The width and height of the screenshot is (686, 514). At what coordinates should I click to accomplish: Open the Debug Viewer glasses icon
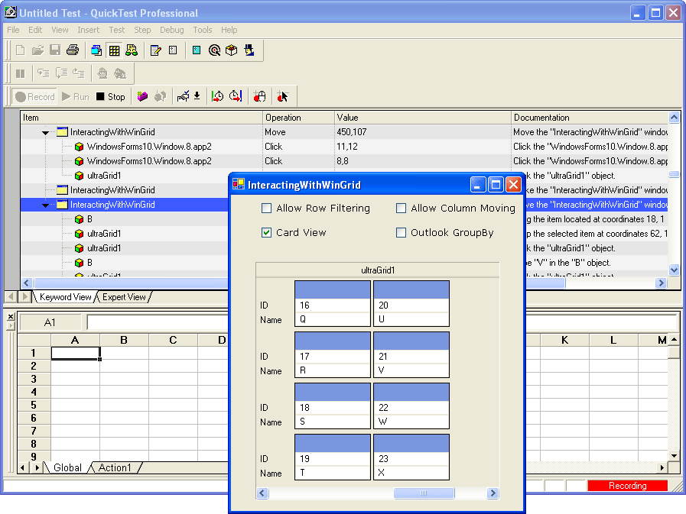point(132,50)
